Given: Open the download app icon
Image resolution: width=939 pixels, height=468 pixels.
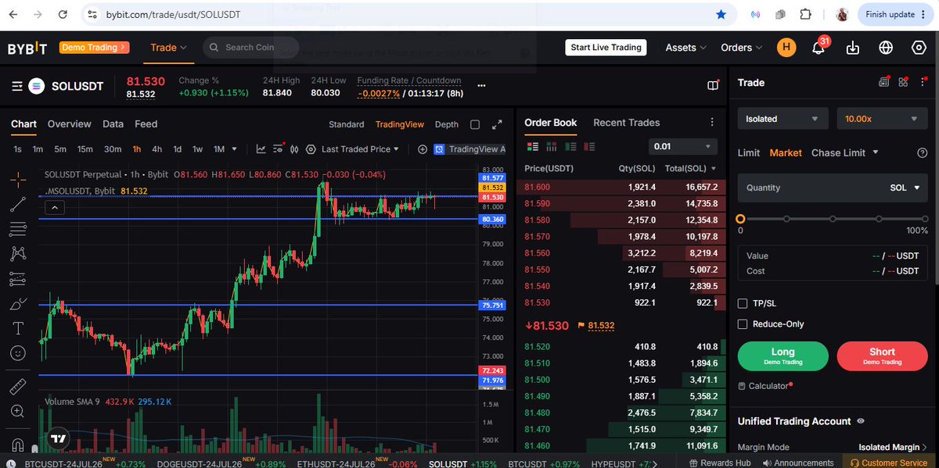Looking at the screenshot, I should click(x=853, y=48).
